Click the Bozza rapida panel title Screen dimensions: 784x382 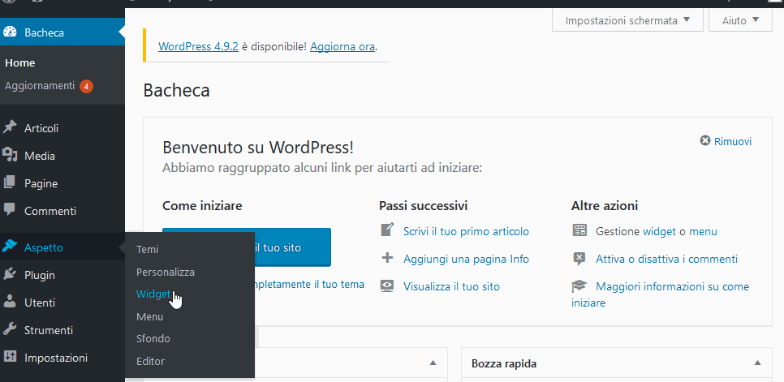[504, 363]
